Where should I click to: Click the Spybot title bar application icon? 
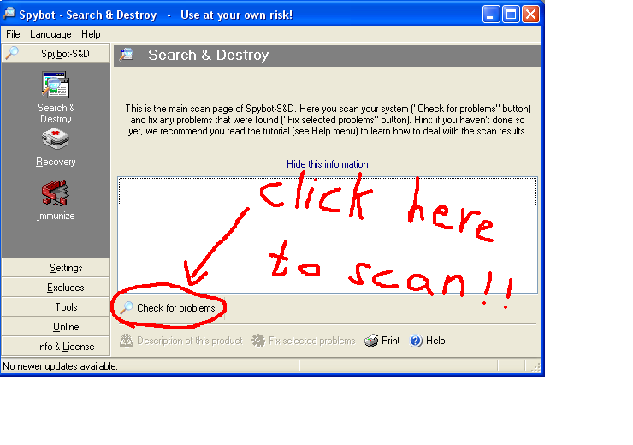tap(9, 15)
